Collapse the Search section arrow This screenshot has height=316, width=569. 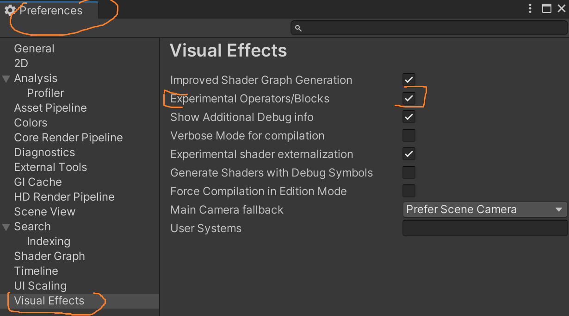point(6,227)
